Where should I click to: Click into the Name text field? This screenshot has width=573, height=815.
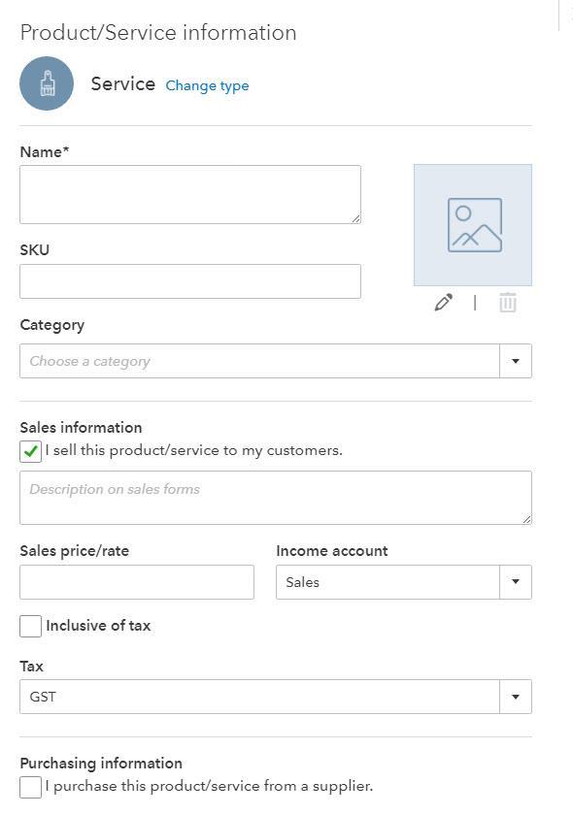pyautogui.click(x=190, y=194)
